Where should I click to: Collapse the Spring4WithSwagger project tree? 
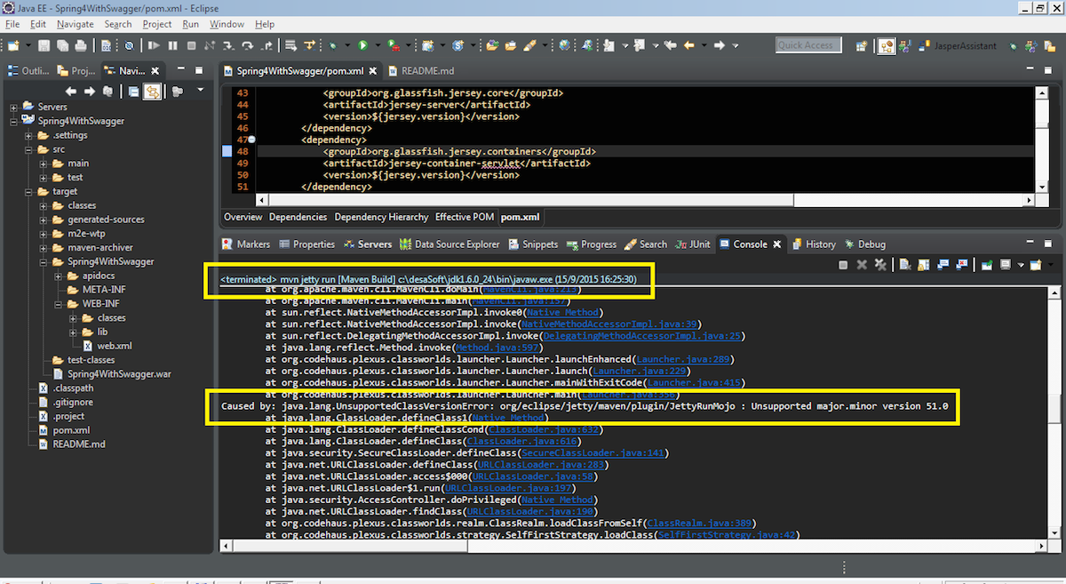(x=12, y=120)
